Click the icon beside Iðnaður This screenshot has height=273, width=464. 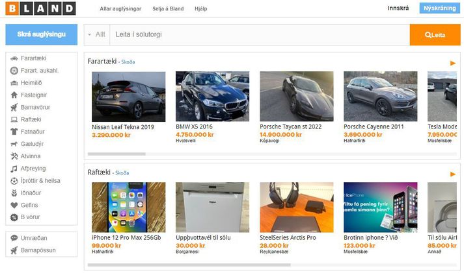(14, 193)
